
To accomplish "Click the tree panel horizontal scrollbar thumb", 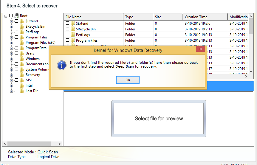I will 29,144.
